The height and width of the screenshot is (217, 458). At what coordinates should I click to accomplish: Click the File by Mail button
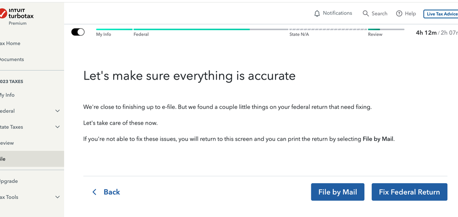[338, 192]
